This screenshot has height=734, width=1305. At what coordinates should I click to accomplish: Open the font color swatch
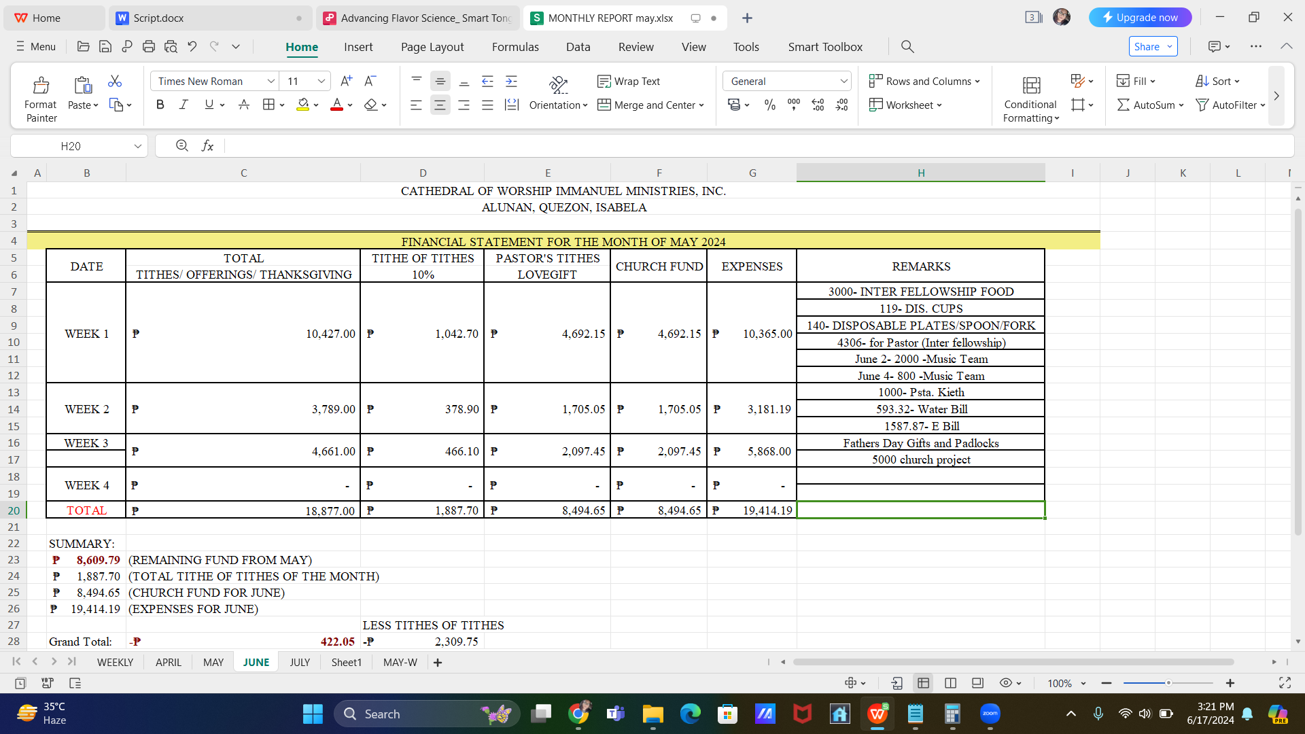click(x=336, y=105)
